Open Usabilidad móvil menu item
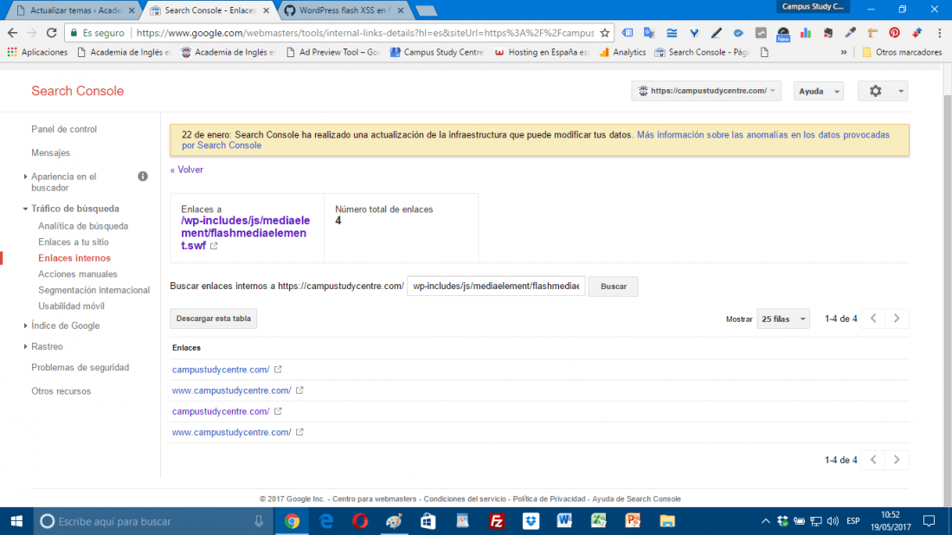 (x=71, y=306)
